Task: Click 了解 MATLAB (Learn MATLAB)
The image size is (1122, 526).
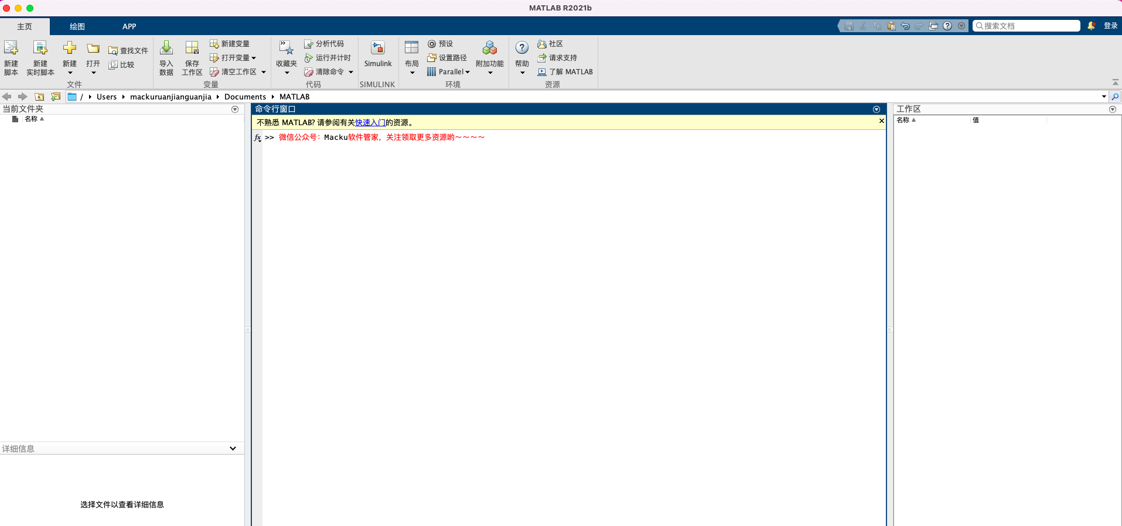Action: point(565,72)
